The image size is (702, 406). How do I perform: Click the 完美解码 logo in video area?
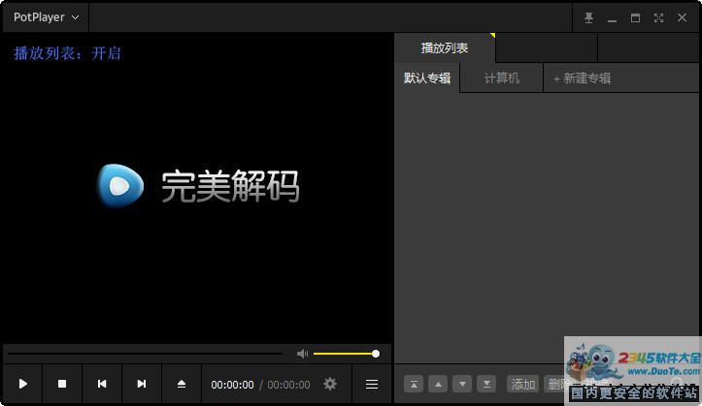coord(198,186)
